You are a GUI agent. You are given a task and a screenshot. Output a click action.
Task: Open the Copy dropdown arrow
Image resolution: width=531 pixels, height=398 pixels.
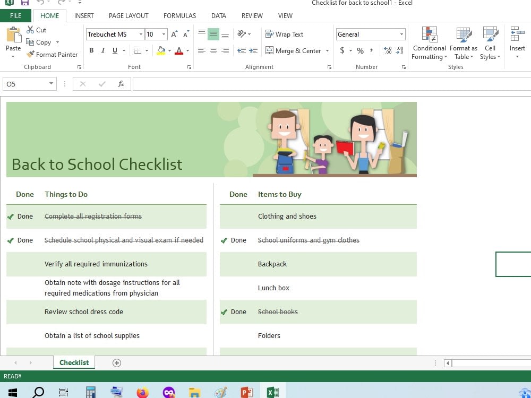click(57, 42)
